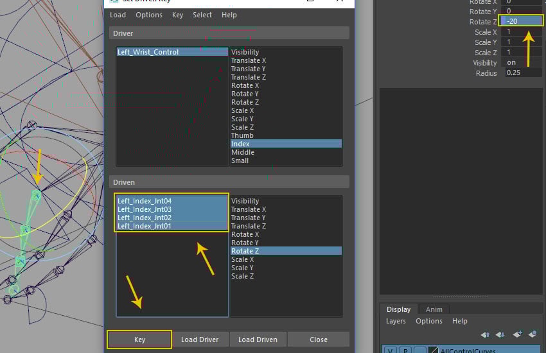Select Driven Rotate Y attribute
Viewport: 546px width, 353px height.
click(x=286, y=243)
